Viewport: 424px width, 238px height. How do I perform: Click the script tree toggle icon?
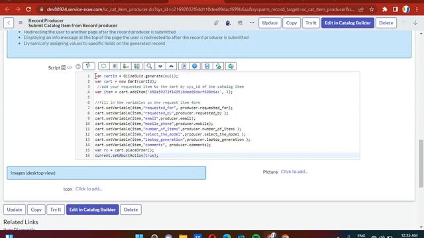tap(88, 66)
